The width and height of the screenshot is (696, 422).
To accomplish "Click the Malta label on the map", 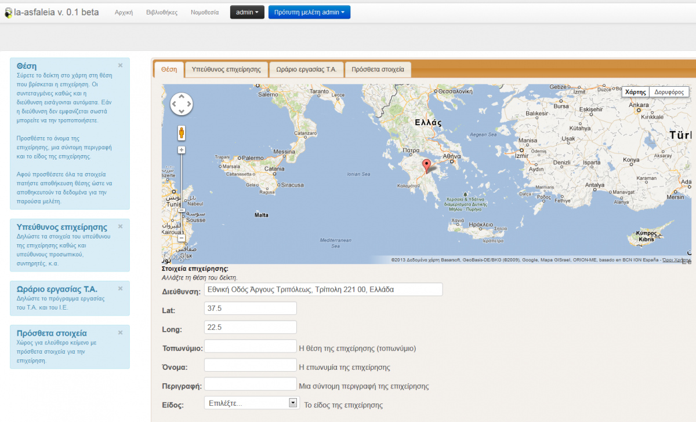I will [262, 215].
